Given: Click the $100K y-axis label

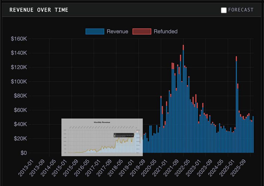Looking at the screenshot, I should (x=19, y=81).
